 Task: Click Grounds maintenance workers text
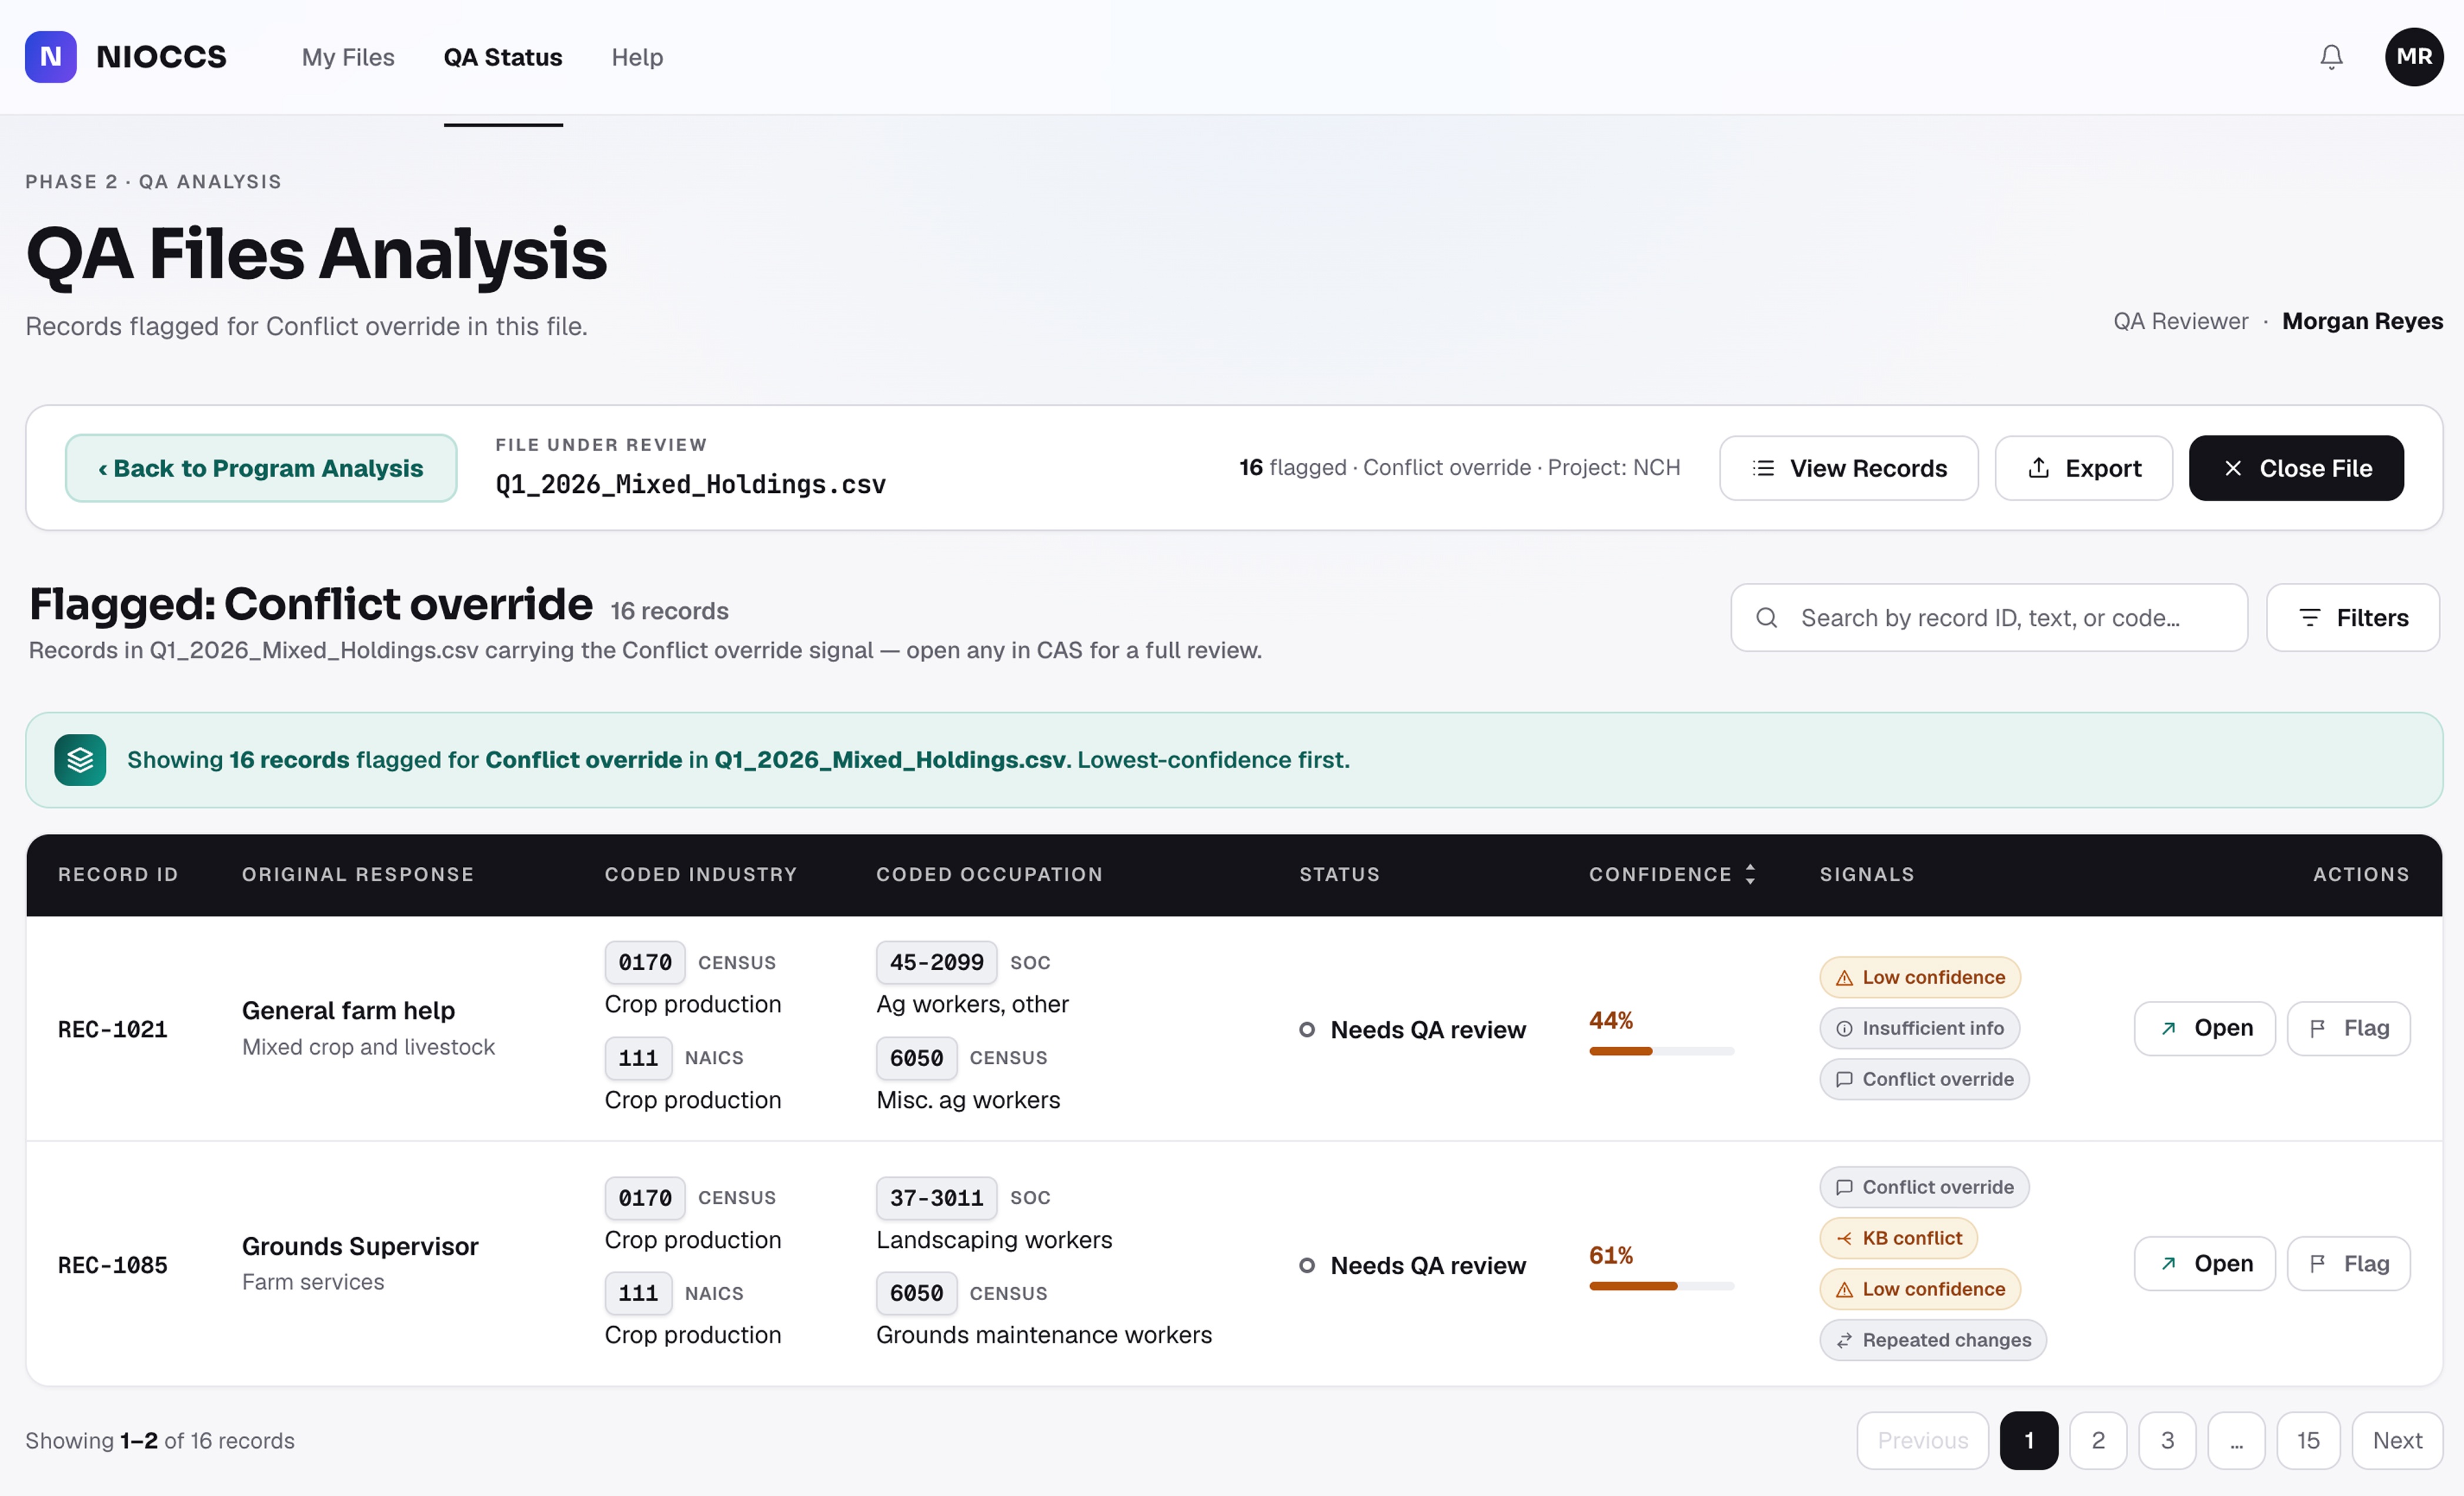pos(1043,1335)
